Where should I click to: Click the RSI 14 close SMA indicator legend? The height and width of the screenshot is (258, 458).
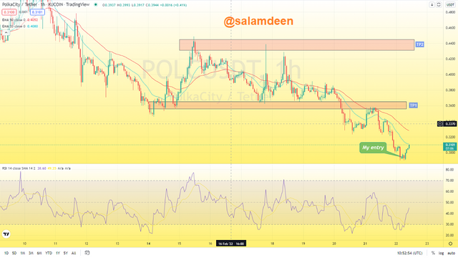click(19, 168)
